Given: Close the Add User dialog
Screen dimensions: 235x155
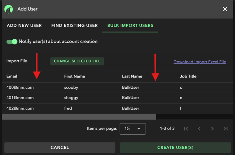Looking at the screenshot, I should pyautogui.click(x=225, y=9).
